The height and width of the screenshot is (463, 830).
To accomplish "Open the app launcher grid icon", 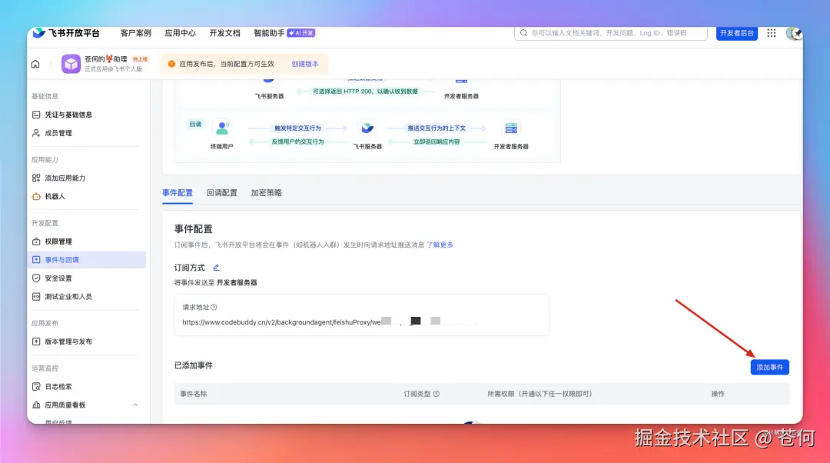I will tap(771, 33).
